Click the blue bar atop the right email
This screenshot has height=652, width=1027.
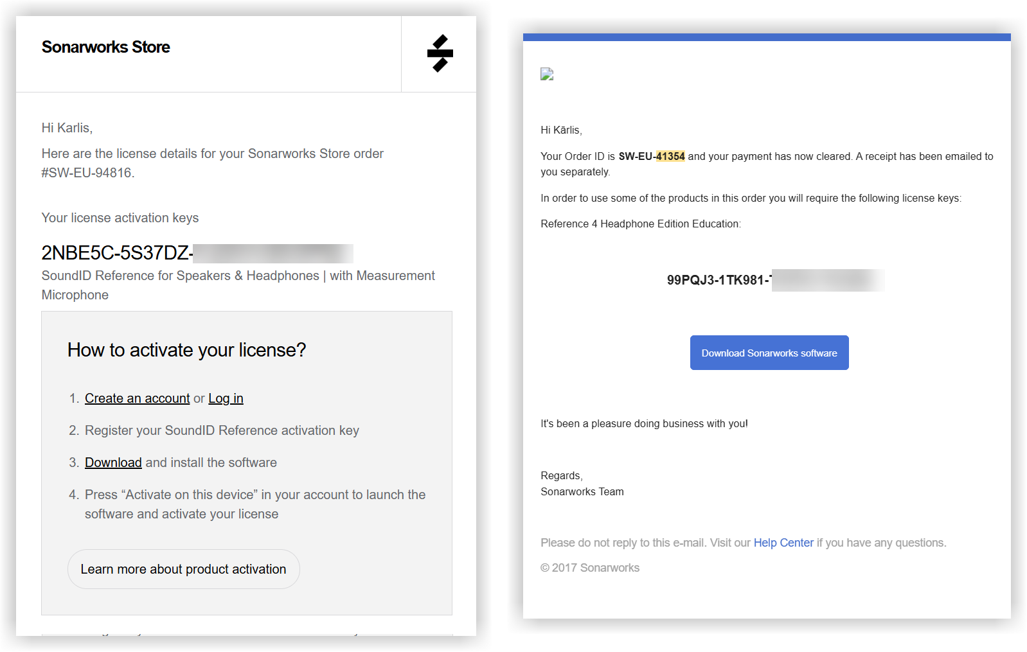pyautogui.click(x=767, y=37)
